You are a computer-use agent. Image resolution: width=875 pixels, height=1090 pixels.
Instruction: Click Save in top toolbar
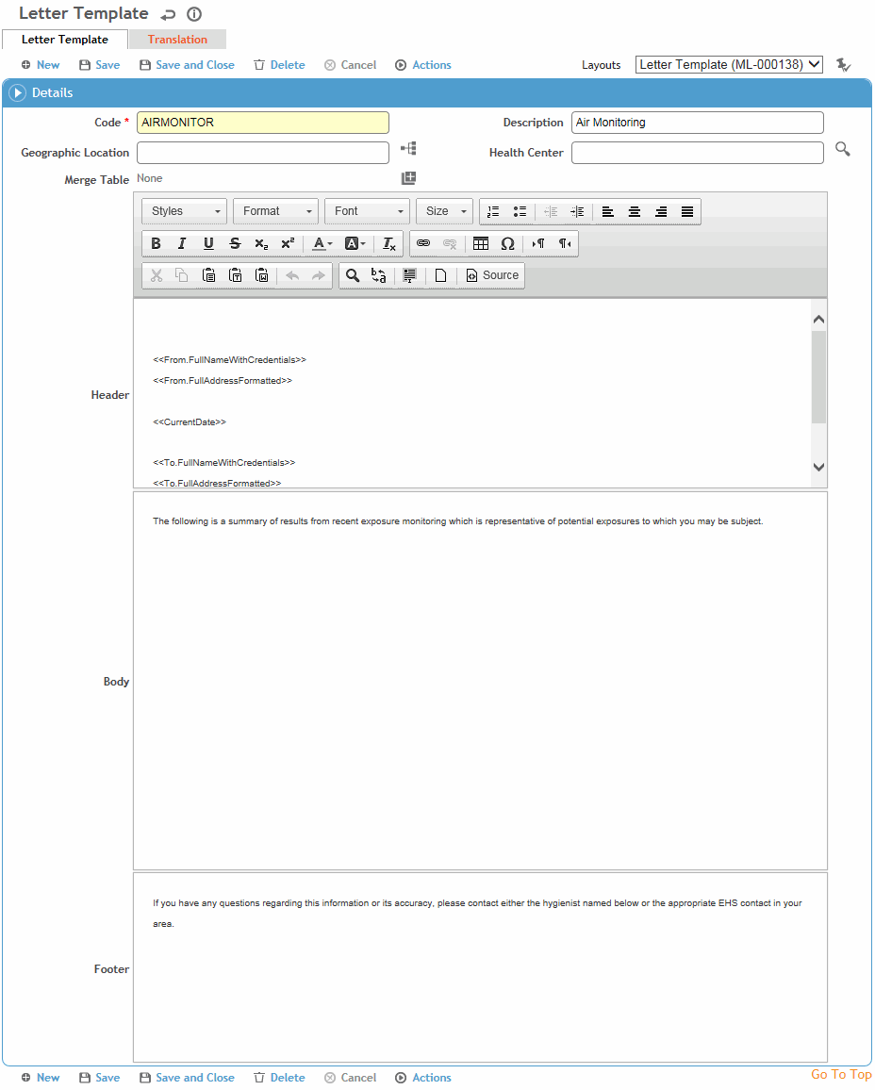[x=99, y=65]
